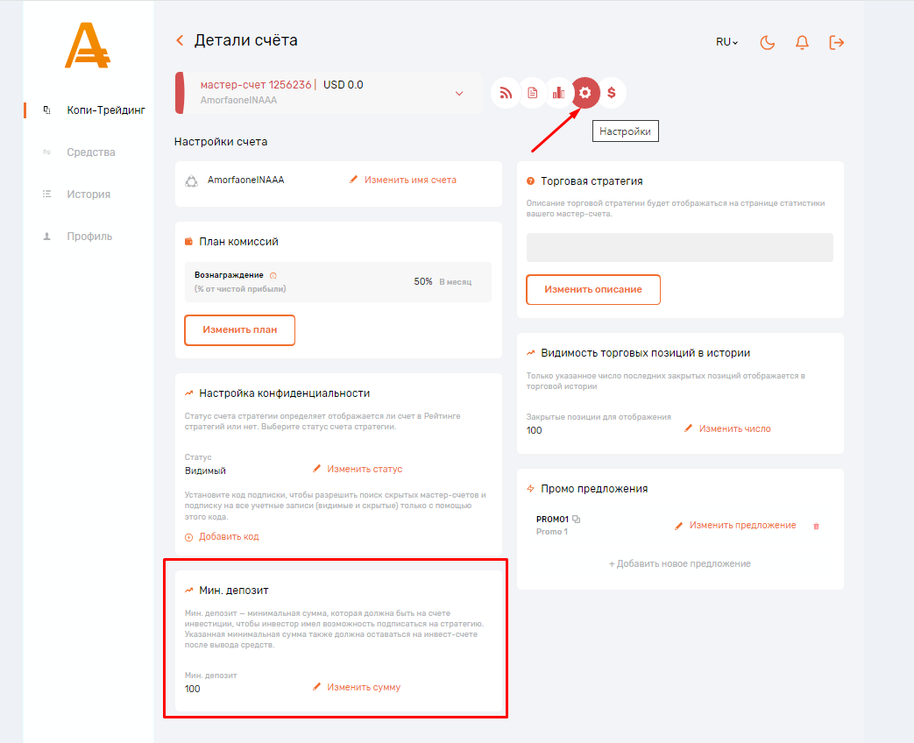This screenshot has width=914, height=743.
Task: Click the dollar sign icon button
Action: tap(612, 93)
